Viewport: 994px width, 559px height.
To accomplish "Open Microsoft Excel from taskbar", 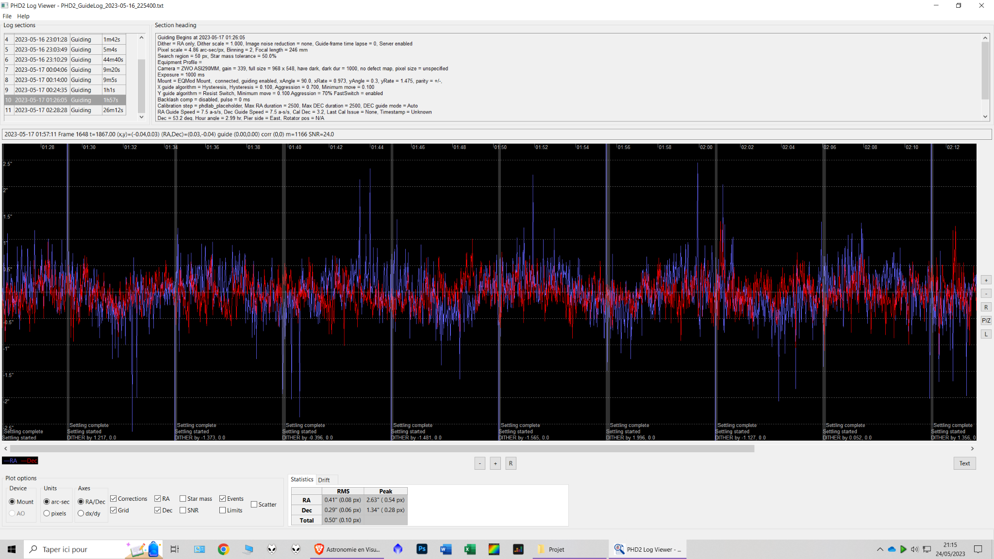I will pos(470,549).
